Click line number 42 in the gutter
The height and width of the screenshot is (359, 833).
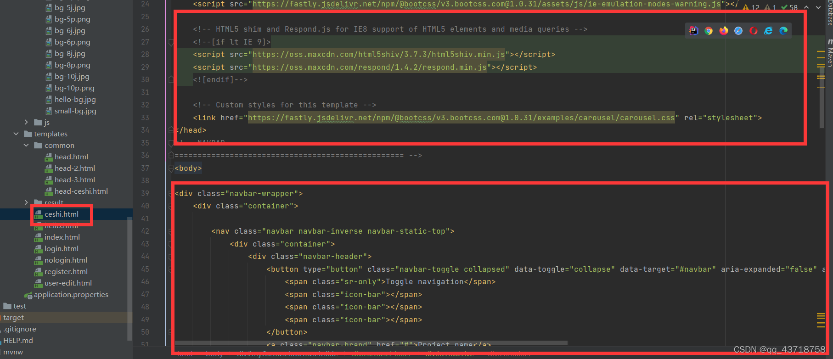145,231
